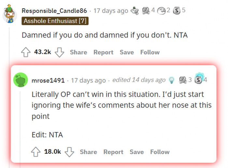Downvote the 18.0k-point reply
This screenshot has width=228, height=168.
coord(69,152)
